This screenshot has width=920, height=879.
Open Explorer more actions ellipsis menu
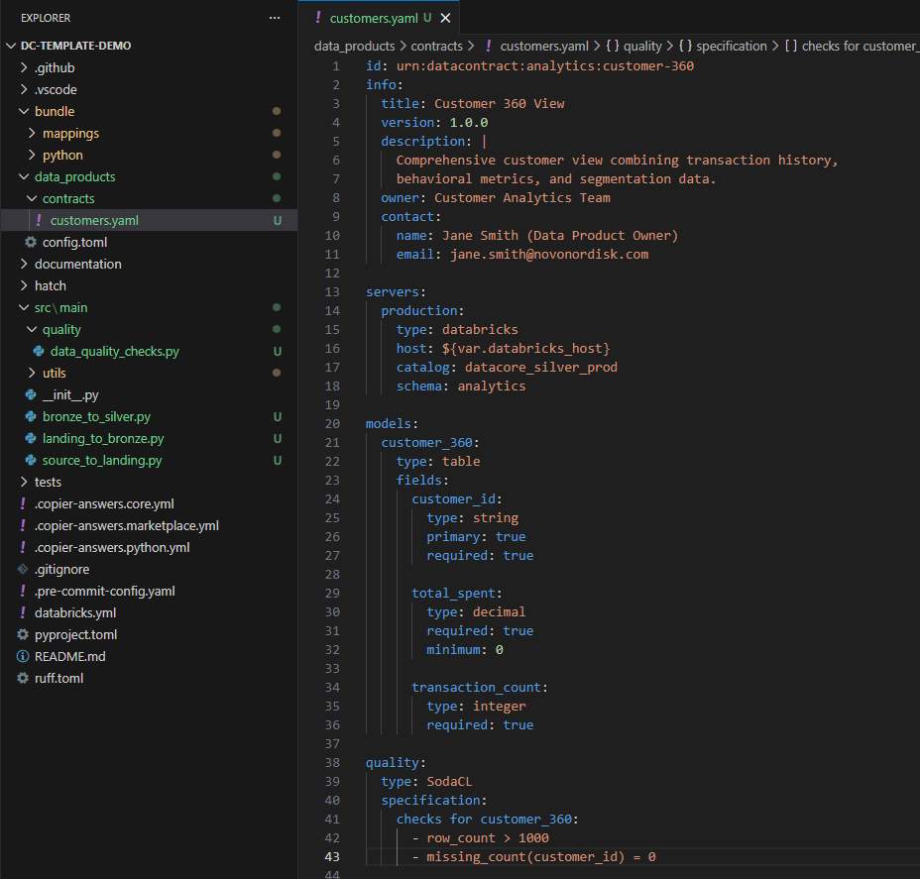point(274,18)
